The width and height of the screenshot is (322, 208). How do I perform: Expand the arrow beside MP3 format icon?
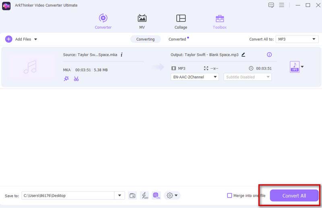tap(302, 67)
